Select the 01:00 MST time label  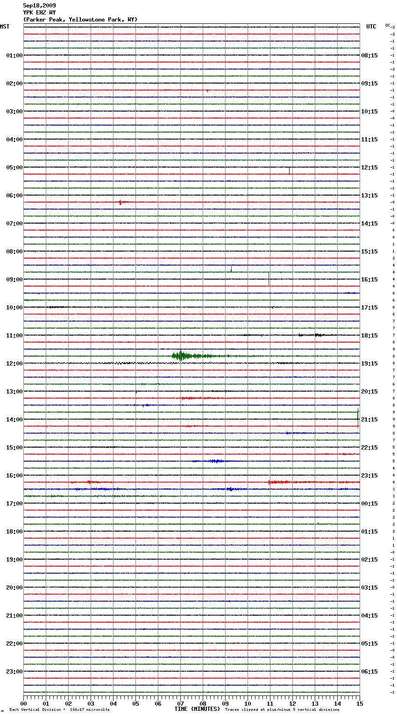14,56
